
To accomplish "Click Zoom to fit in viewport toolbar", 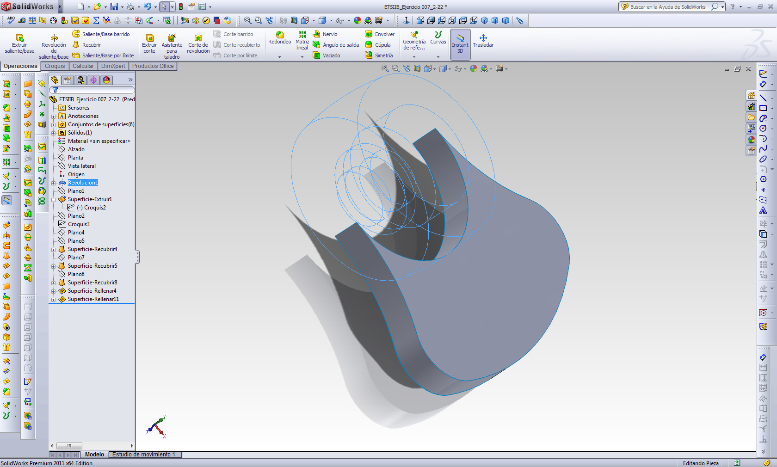I will click(x=385, y=68).
